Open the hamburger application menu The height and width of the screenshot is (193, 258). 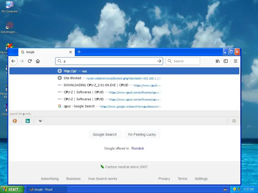click(x=236, y=61)
